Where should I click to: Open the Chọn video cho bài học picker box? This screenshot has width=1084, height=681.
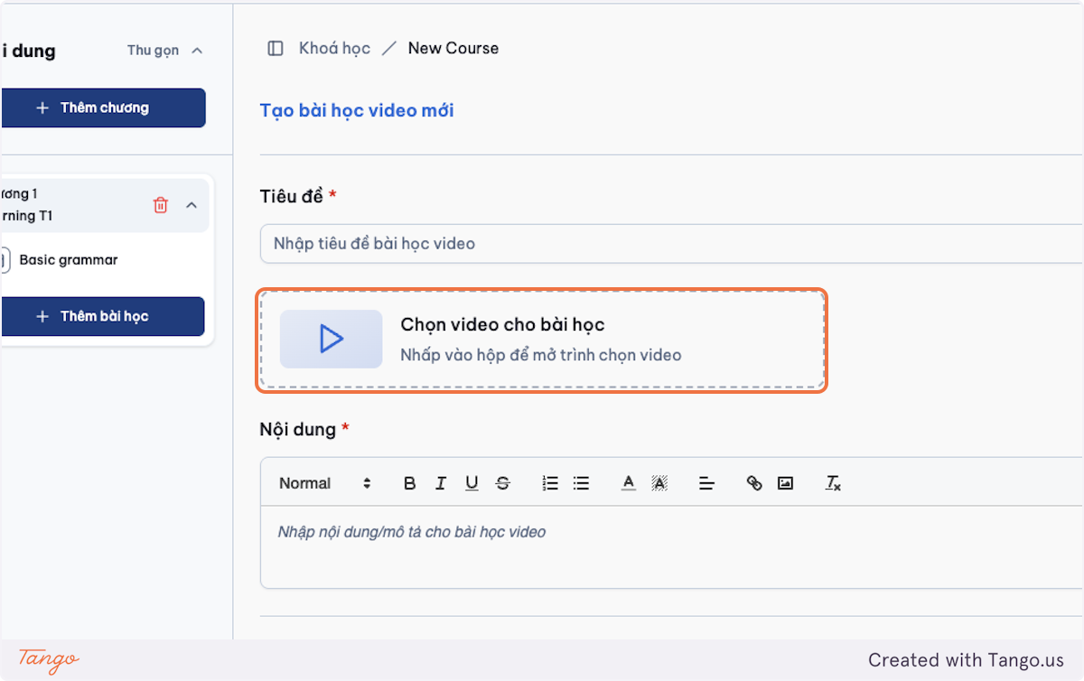pyautogui.click(x=542, y=340)
